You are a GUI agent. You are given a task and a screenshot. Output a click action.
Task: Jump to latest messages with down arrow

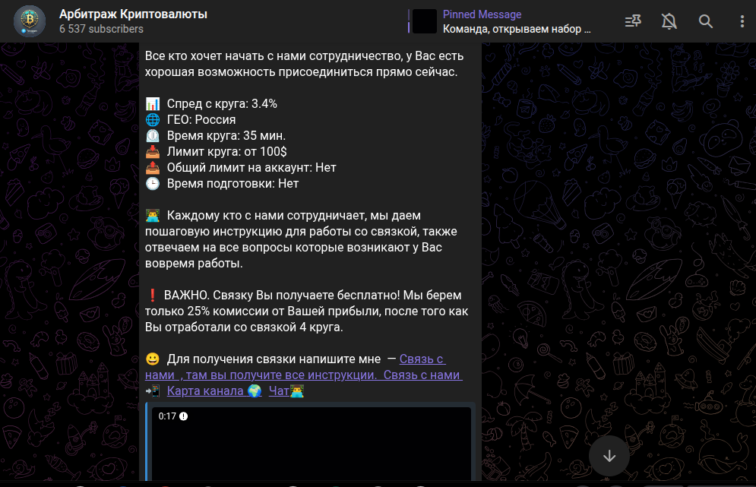609,456
